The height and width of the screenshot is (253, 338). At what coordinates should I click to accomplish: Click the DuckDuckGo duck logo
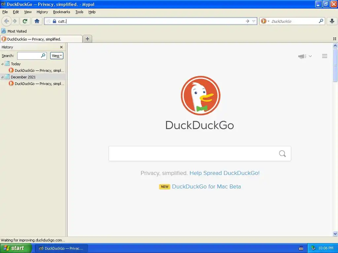[x=200, y=96]
